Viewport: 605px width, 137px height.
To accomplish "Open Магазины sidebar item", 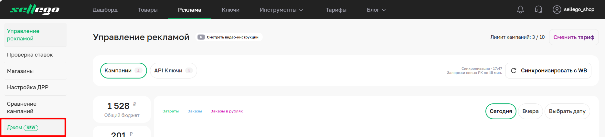I will 35,71.
